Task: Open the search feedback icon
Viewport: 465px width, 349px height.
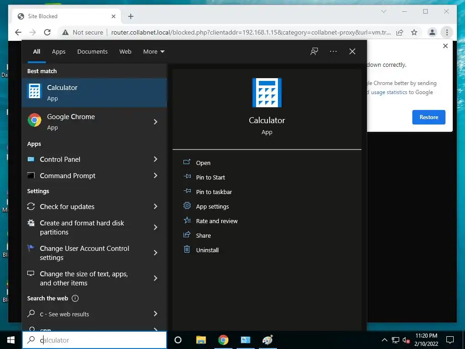Action: click(x=314, y=52)
